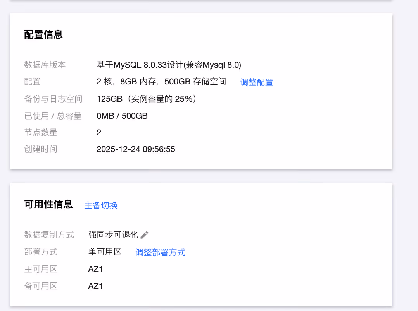
Task: Click the 节点数量 field label
Action: pyautogui.click(x=41, y=132)
